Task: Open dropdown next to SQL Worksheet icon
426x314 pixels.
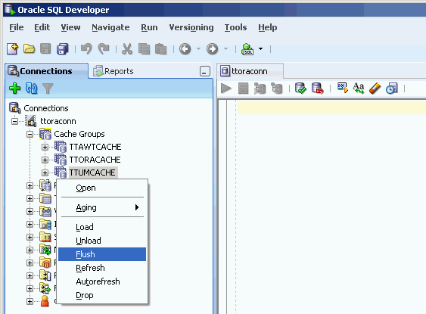Action: 261,49
